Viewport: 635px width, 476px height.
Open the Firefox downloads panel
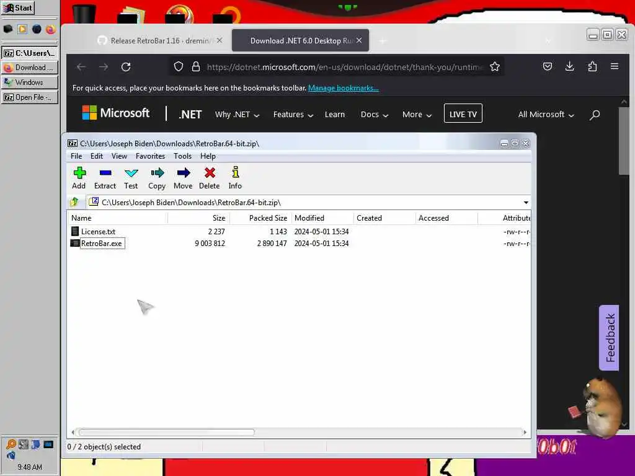[x=569, y=67]
